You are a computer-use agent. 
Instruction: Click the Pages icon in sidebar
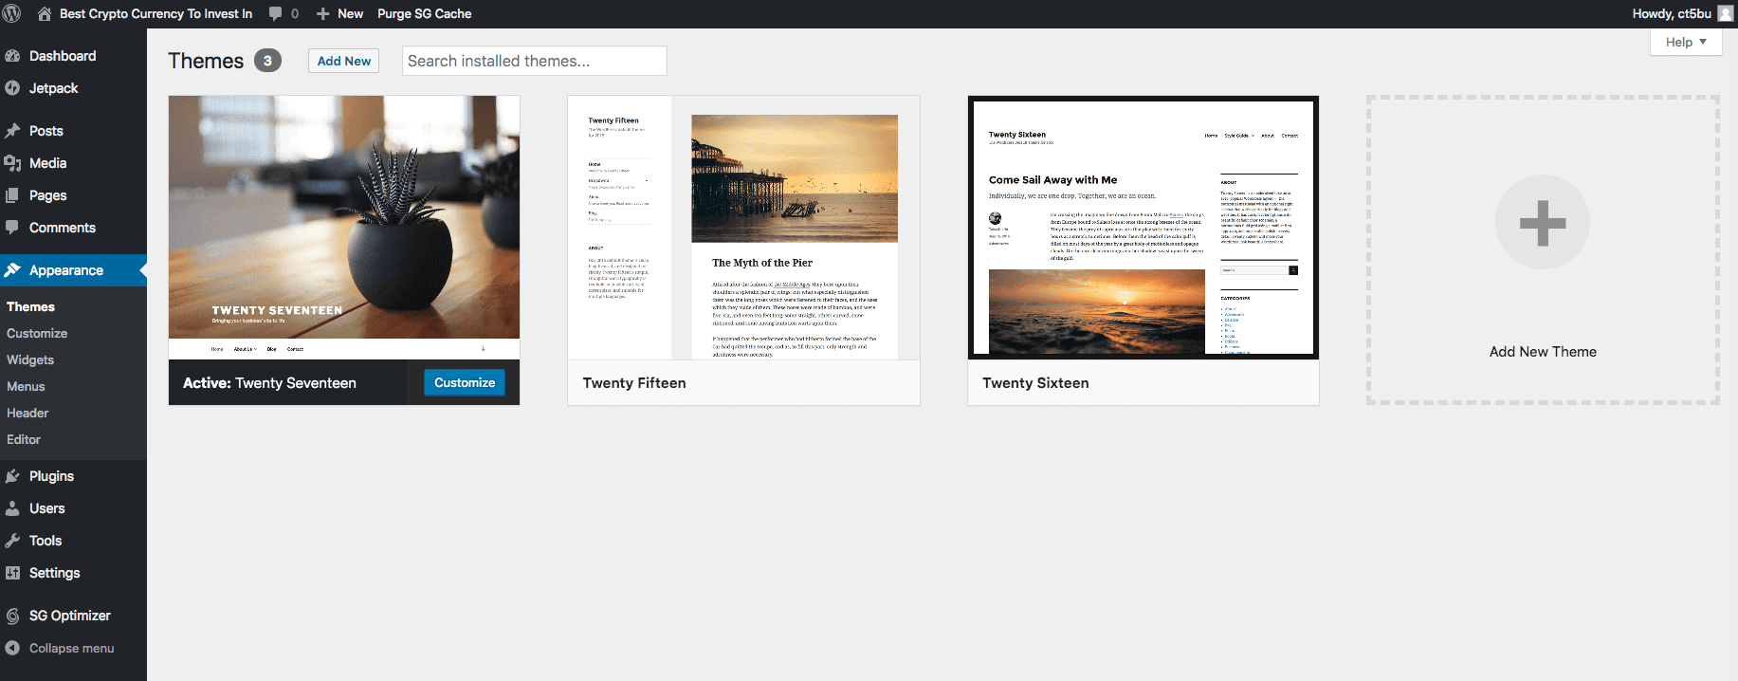tap(12, 195)
